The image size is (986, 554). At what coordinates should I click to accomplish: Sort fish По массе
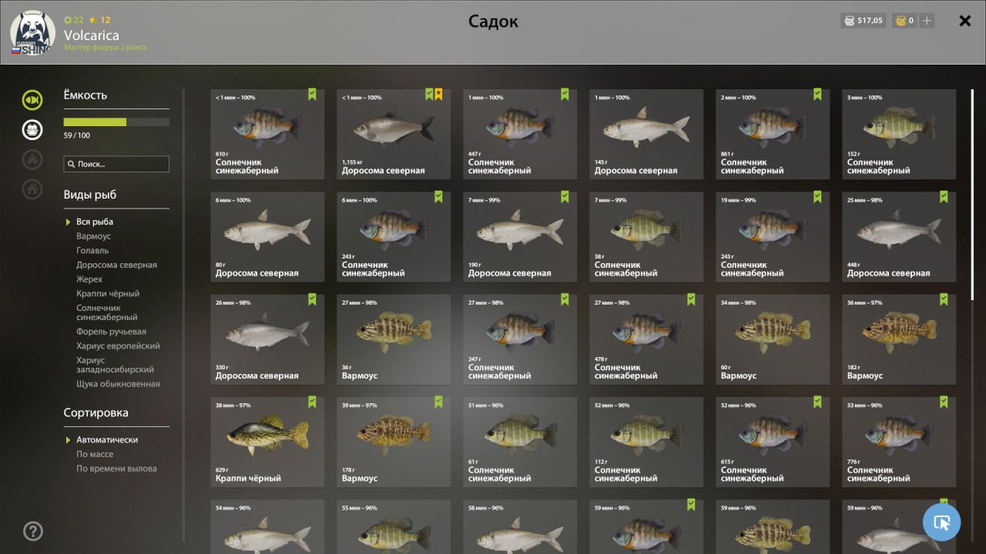click(95, 454)
